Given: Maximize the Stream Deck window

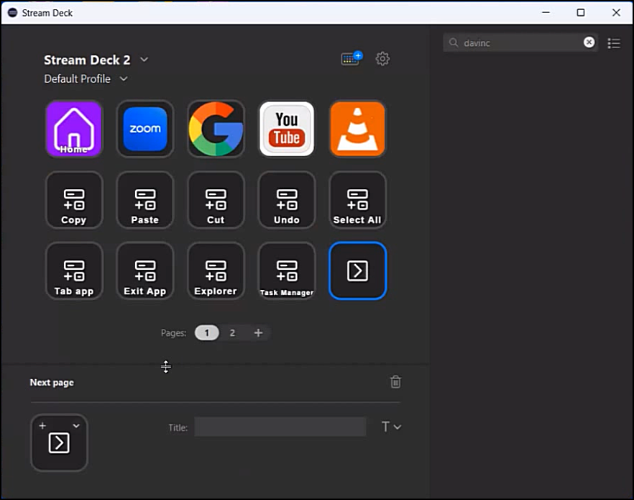Looking at the screenshot, I should (x=581, y=12).
